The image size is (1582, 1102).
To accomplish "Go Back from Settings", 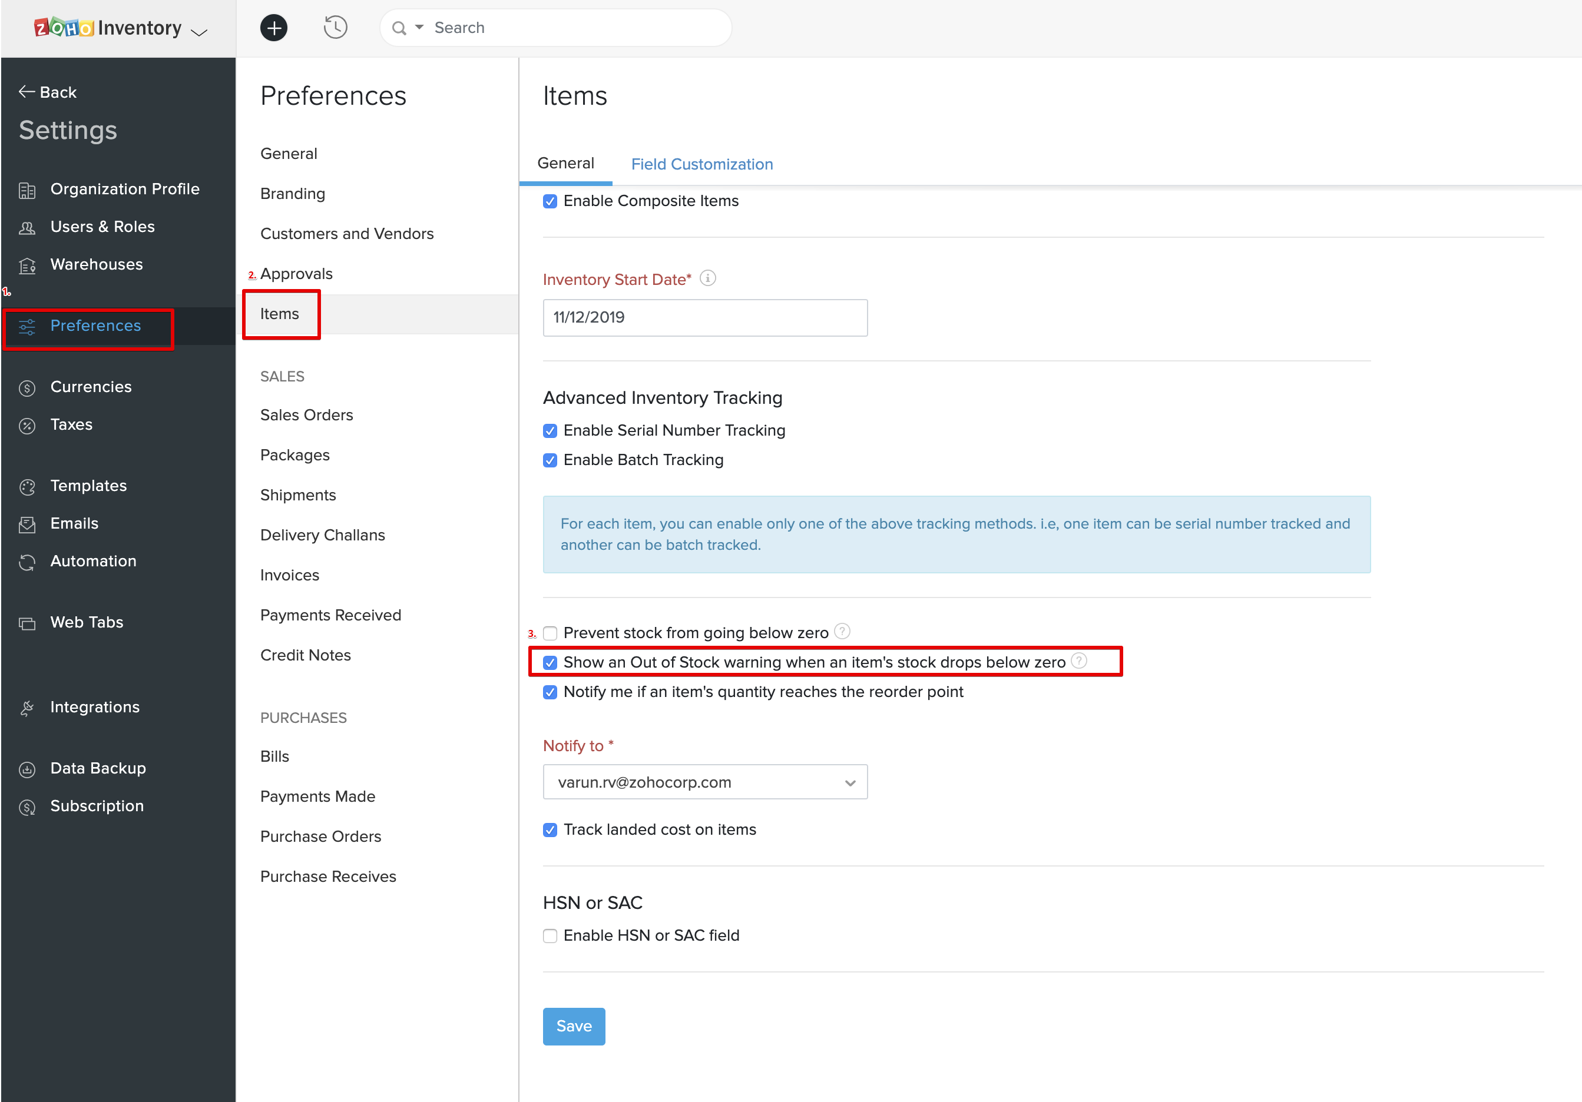I will pos(48,92).
